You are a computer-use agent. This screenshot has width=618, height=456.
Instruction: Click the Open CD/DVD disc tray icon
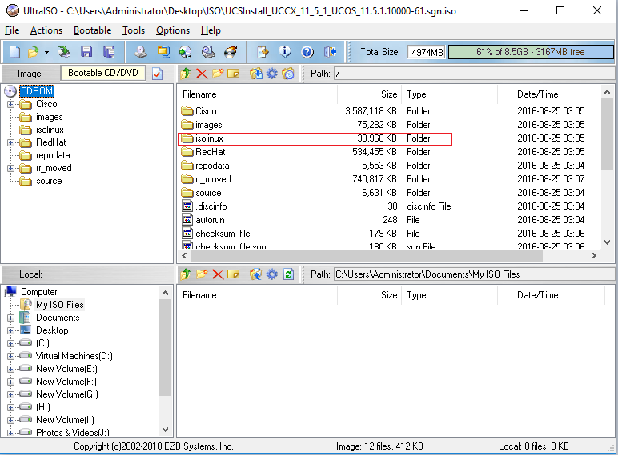(63, 51)
